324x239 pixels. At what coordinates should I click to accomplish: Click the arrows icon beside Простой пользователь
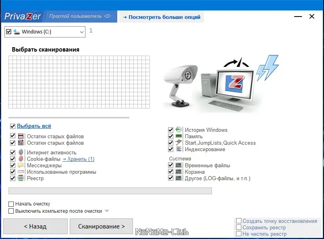pos(108,16)
